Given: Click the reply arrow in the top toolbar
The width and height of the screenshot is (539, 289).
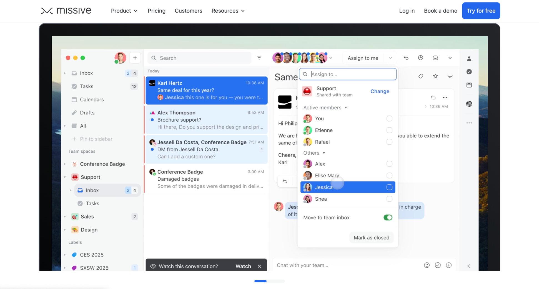Looking at the screenshot, I should 406,58.
